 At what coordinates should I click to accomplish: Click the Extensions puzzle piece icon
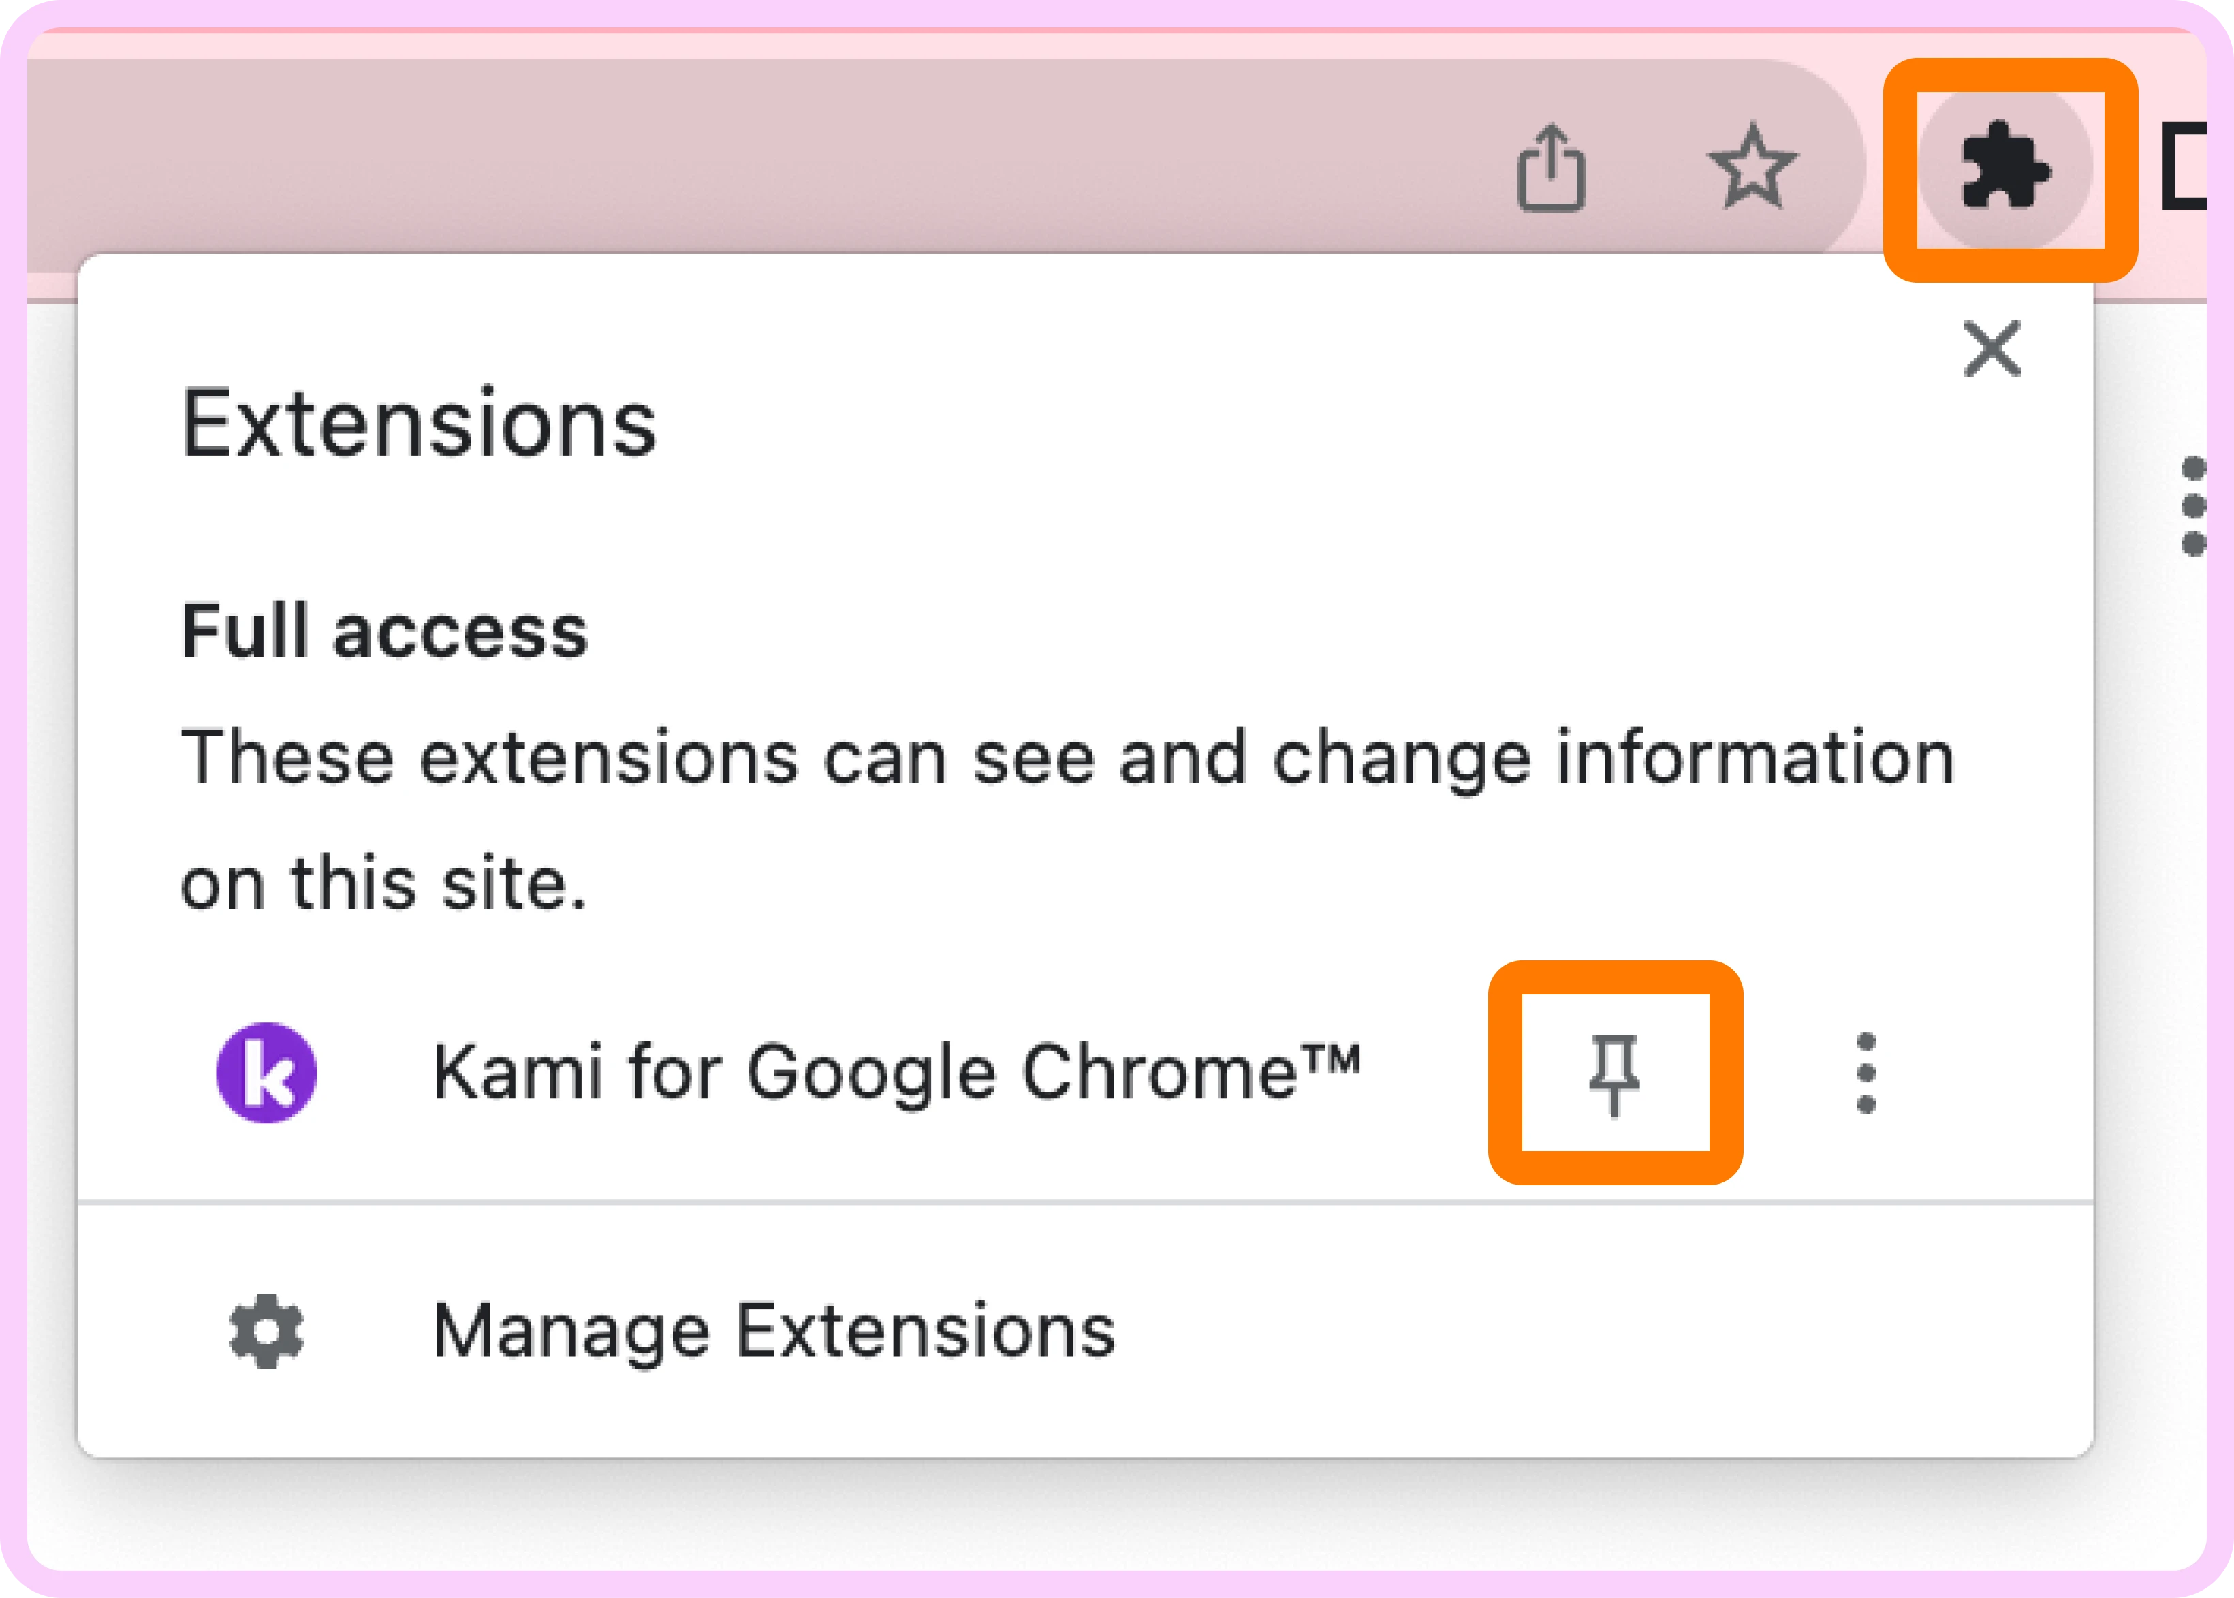[2006, 168]
